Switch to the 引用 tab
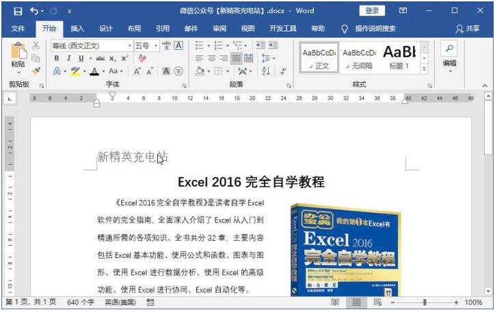 tap(163, 29)
